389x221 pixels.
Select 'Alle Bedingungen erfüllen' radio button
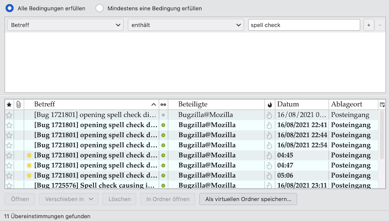[10, 9]
